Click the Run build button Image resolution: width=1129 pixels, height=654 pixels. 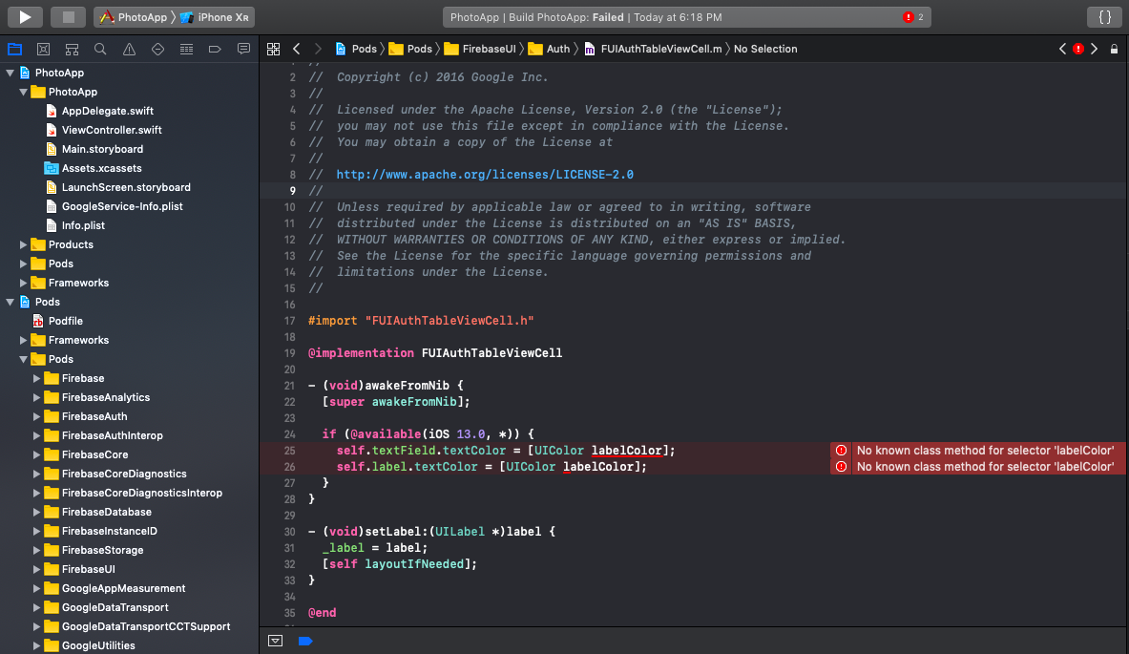tap(25, 17)
